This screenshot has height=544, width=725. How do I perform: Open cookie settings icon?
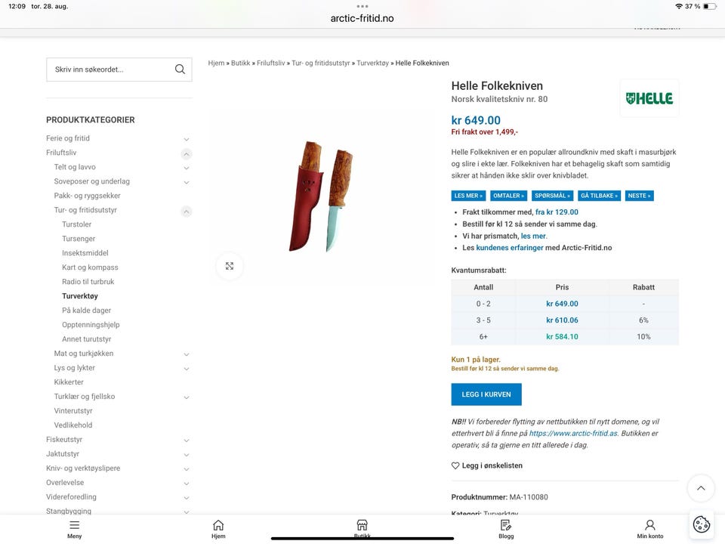pyautogui.click(x=702, y=524)
